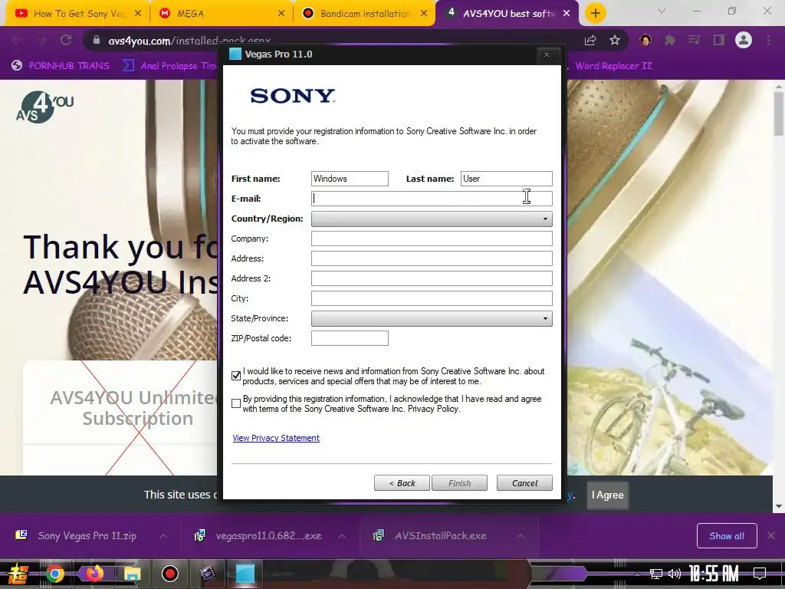Toggle the browser side panel icon
Image resolution: width=785 pixels, height=589 pixels.
point(719,40)
